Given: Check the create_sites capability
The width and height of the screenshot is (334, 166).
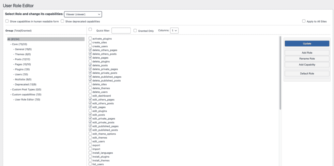Looking at the screenshot, I should (90, 42).
